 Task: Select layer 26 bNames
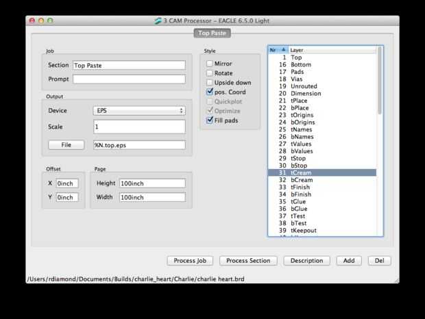[x=322, y=137]
